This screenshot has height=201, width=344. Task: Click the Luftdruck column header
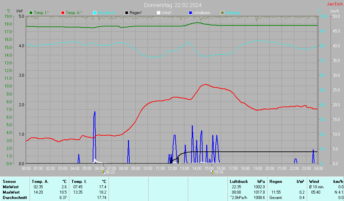(x=239, y=181)
